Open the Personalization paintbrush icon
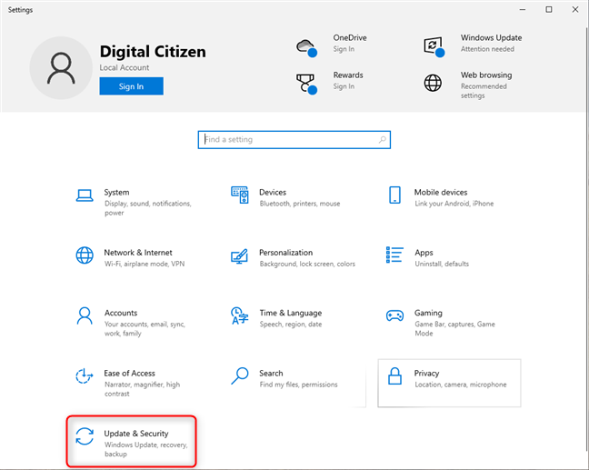Screen dimensions: 589x470 point(240,255)
